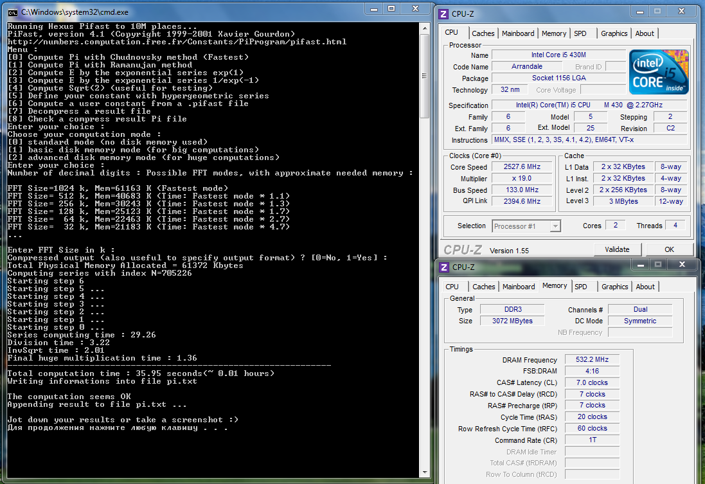Switch to CPU tab in lower CPU-Z window
The width and height of the screenshot is (705, 484).
click(x=452, y=287)
